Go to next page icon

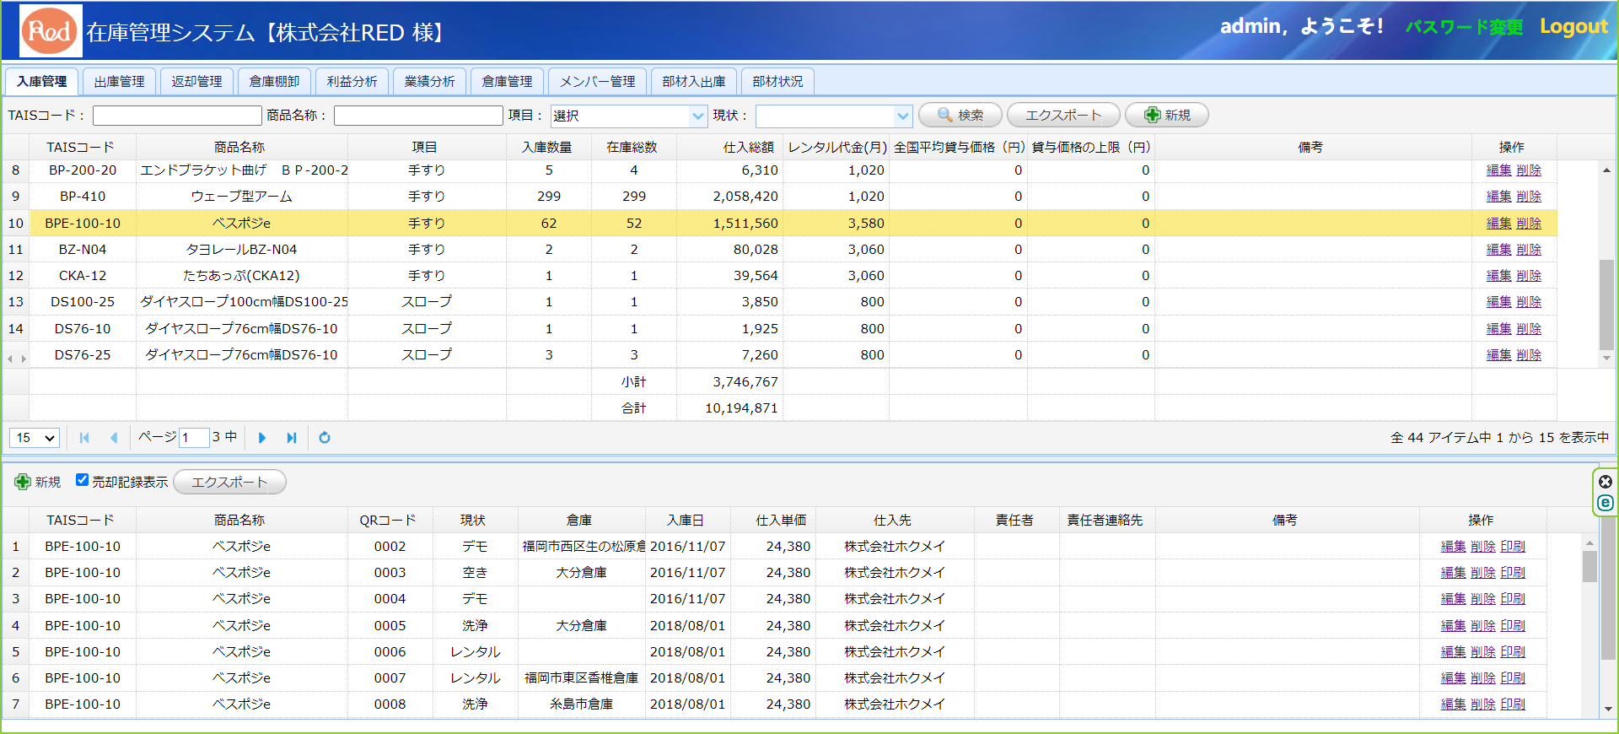(262, 438)
